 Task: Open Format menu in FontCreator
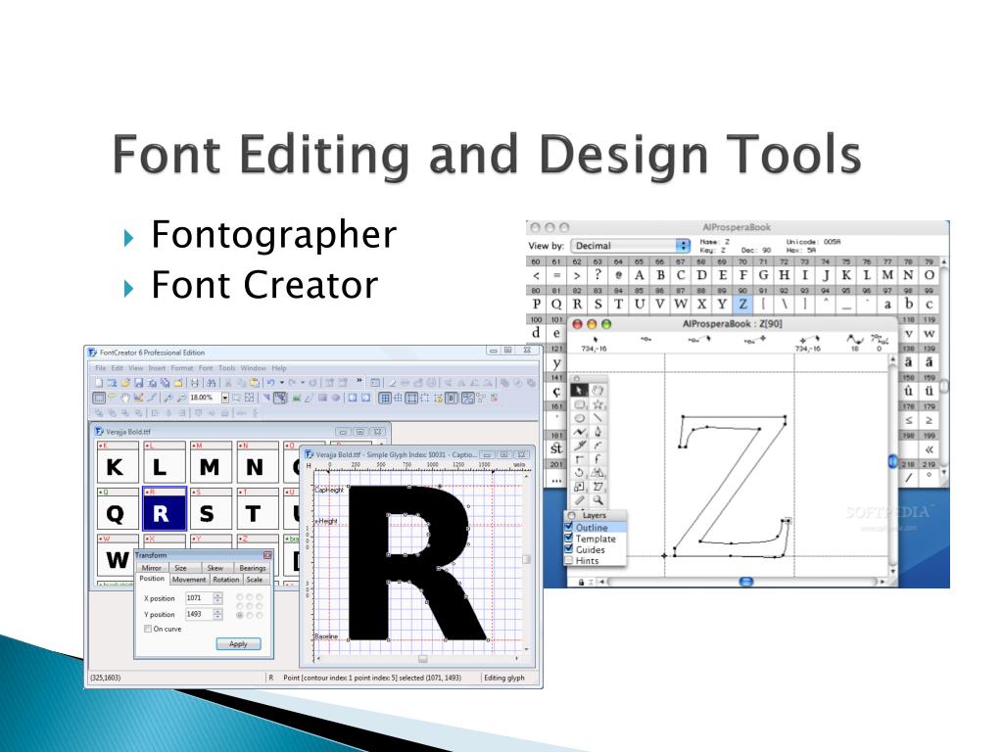[x=181, y=368]
